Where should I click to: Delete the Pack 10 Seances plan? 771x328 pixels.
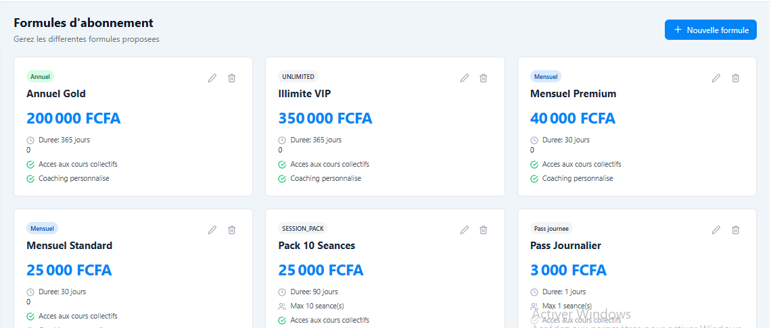pos(484,229)
